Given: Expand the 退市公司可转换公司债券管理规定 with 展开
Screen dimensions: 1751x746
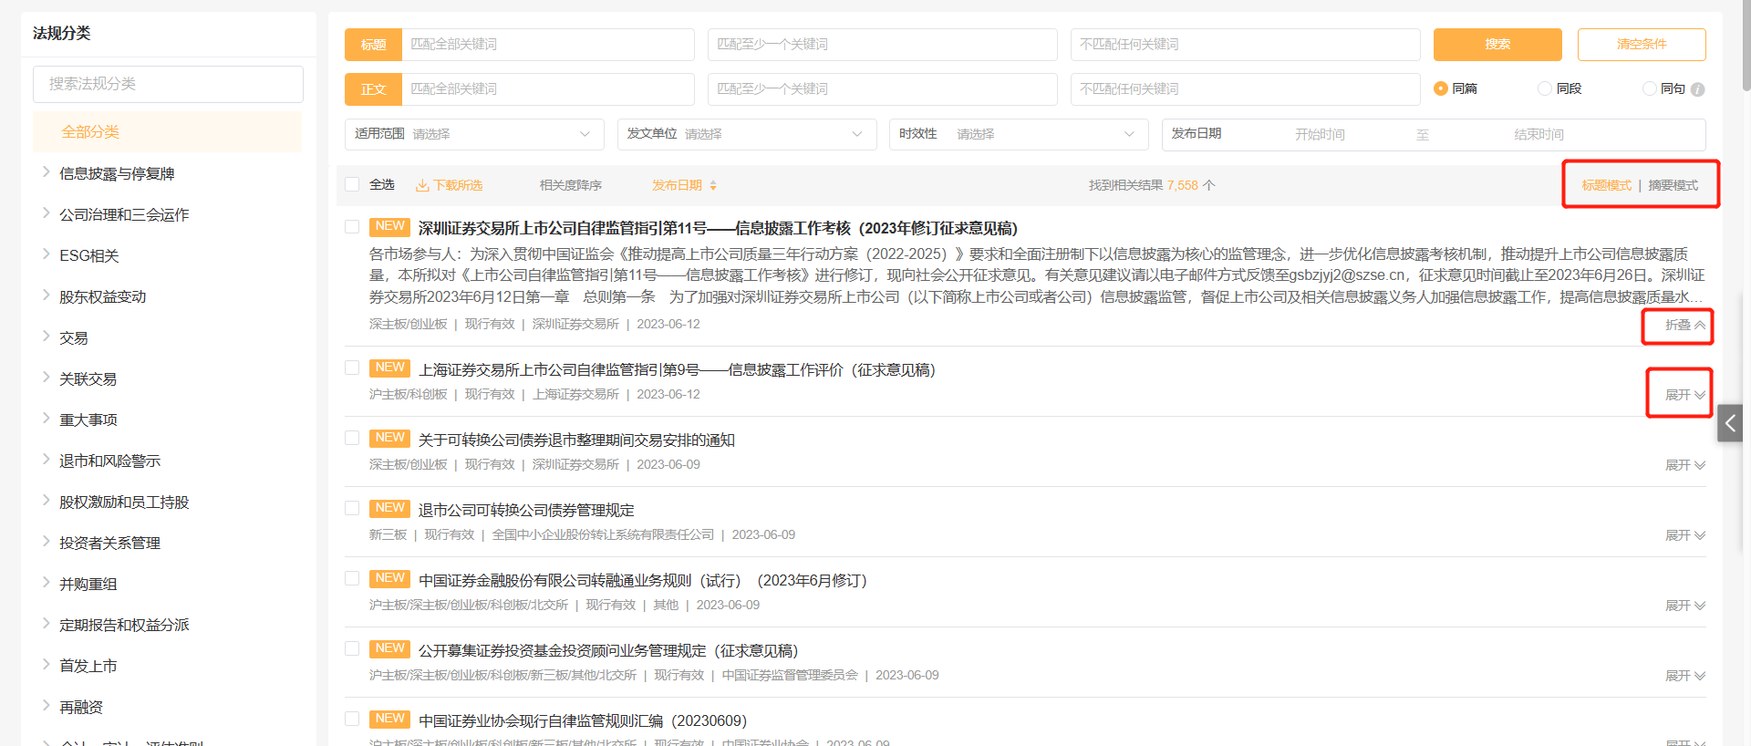Looking at the screenshot, I should click(x=1685, y=535).
